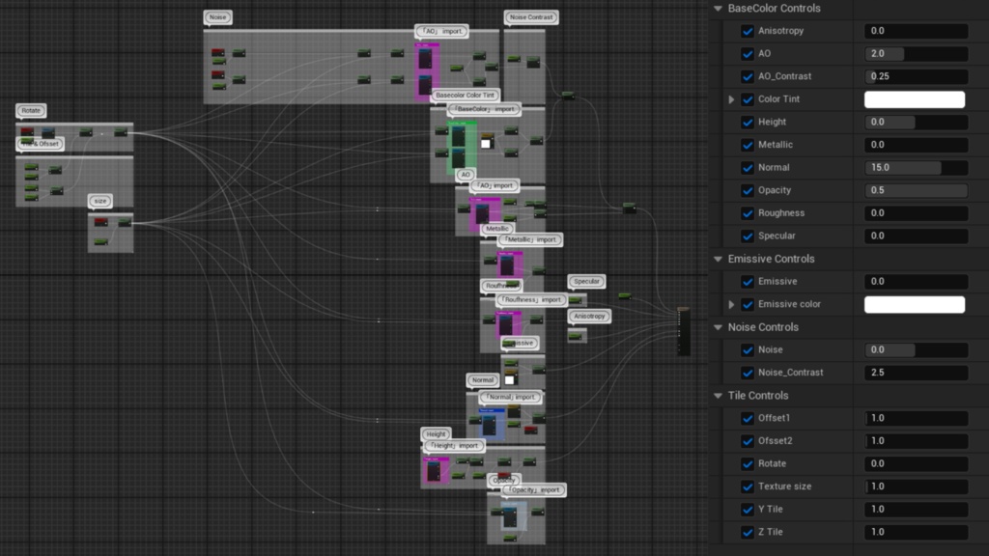
Task: Toggle the Height parameter checkbox
Action: click(x=748, y=122)
